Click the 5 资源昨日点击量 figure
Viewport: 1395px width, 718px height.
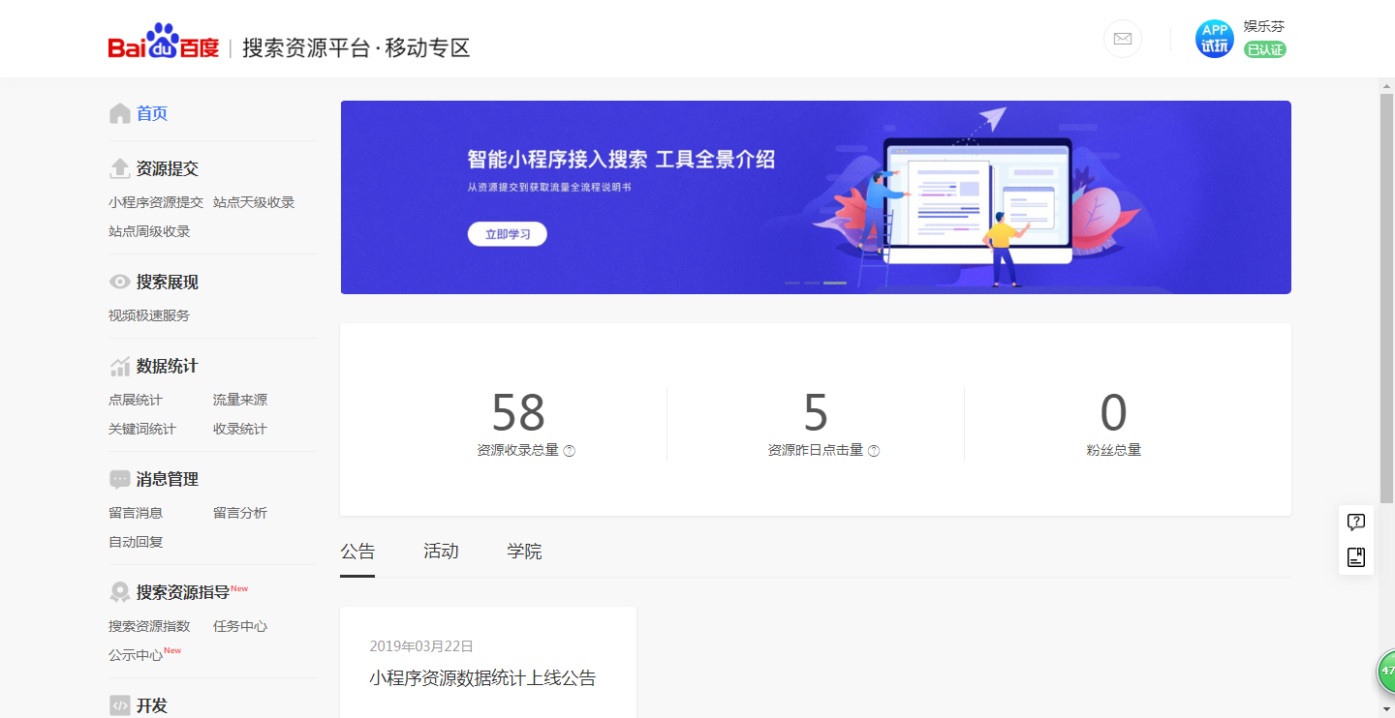point(816,413)
